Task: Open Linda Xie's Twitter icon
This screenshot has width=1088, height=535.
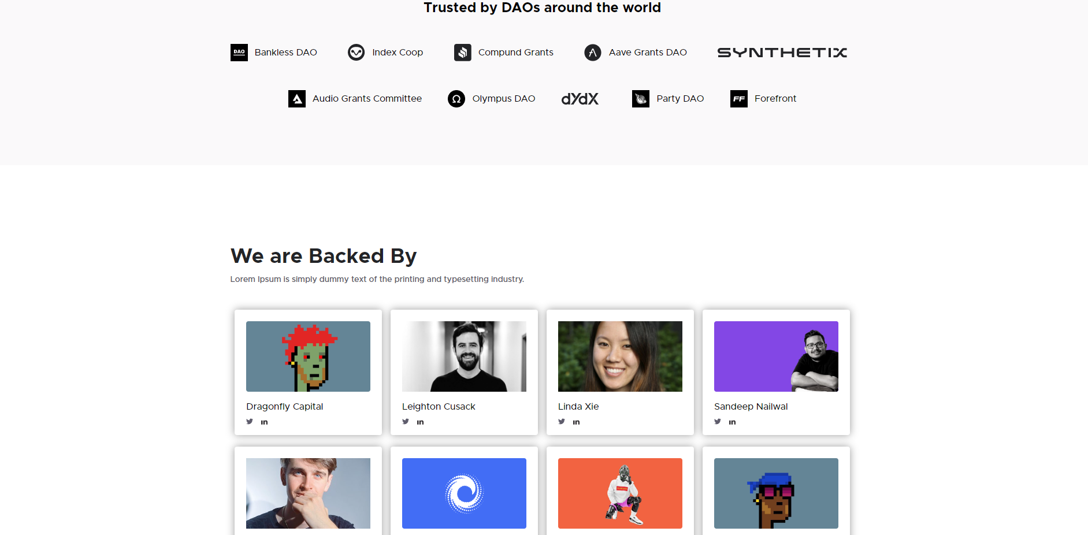Action: tap(562, 422)
